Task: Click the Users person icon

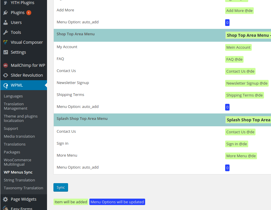Action: point(6,22)
